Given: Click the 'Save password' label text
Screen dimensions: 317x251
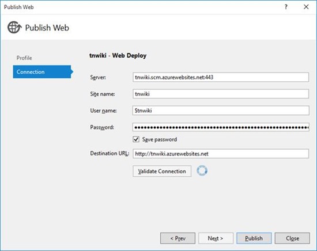Looking at the screenshot, I should (160, 139).
